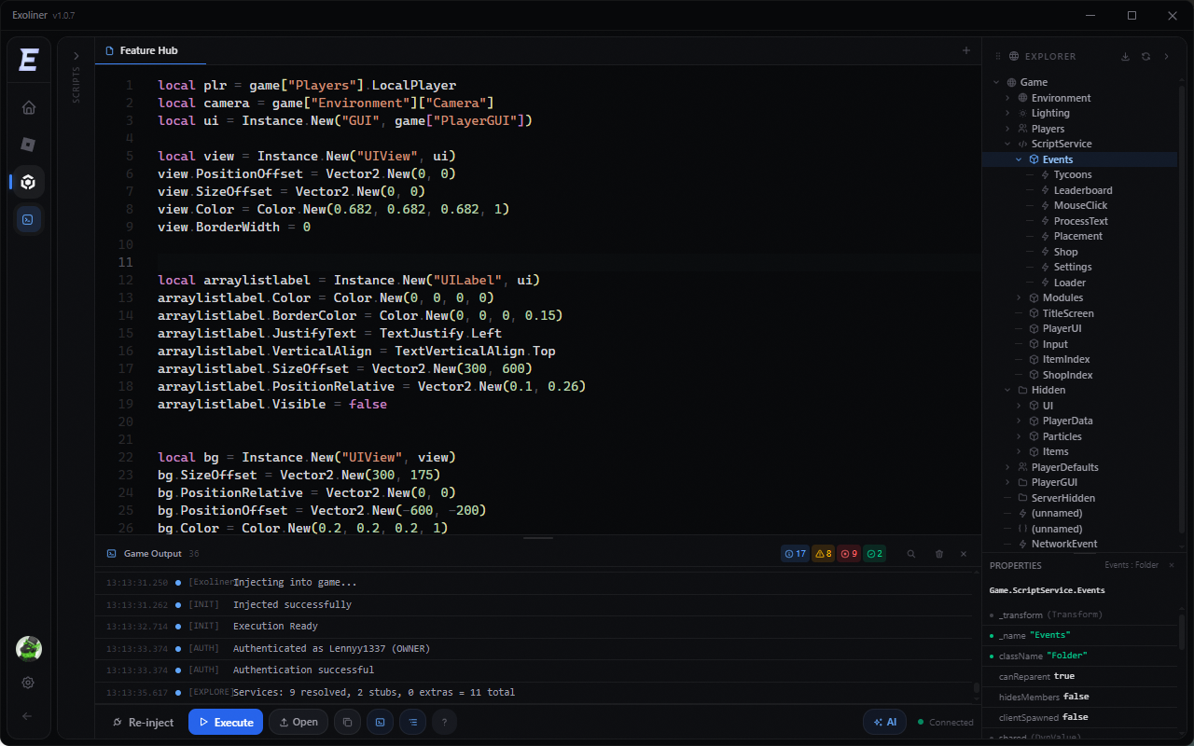This screenshot has width=1194, height=746.
Task: Refresh the Explorer tree with the sync icon
Action: [x=1146, y=56]
